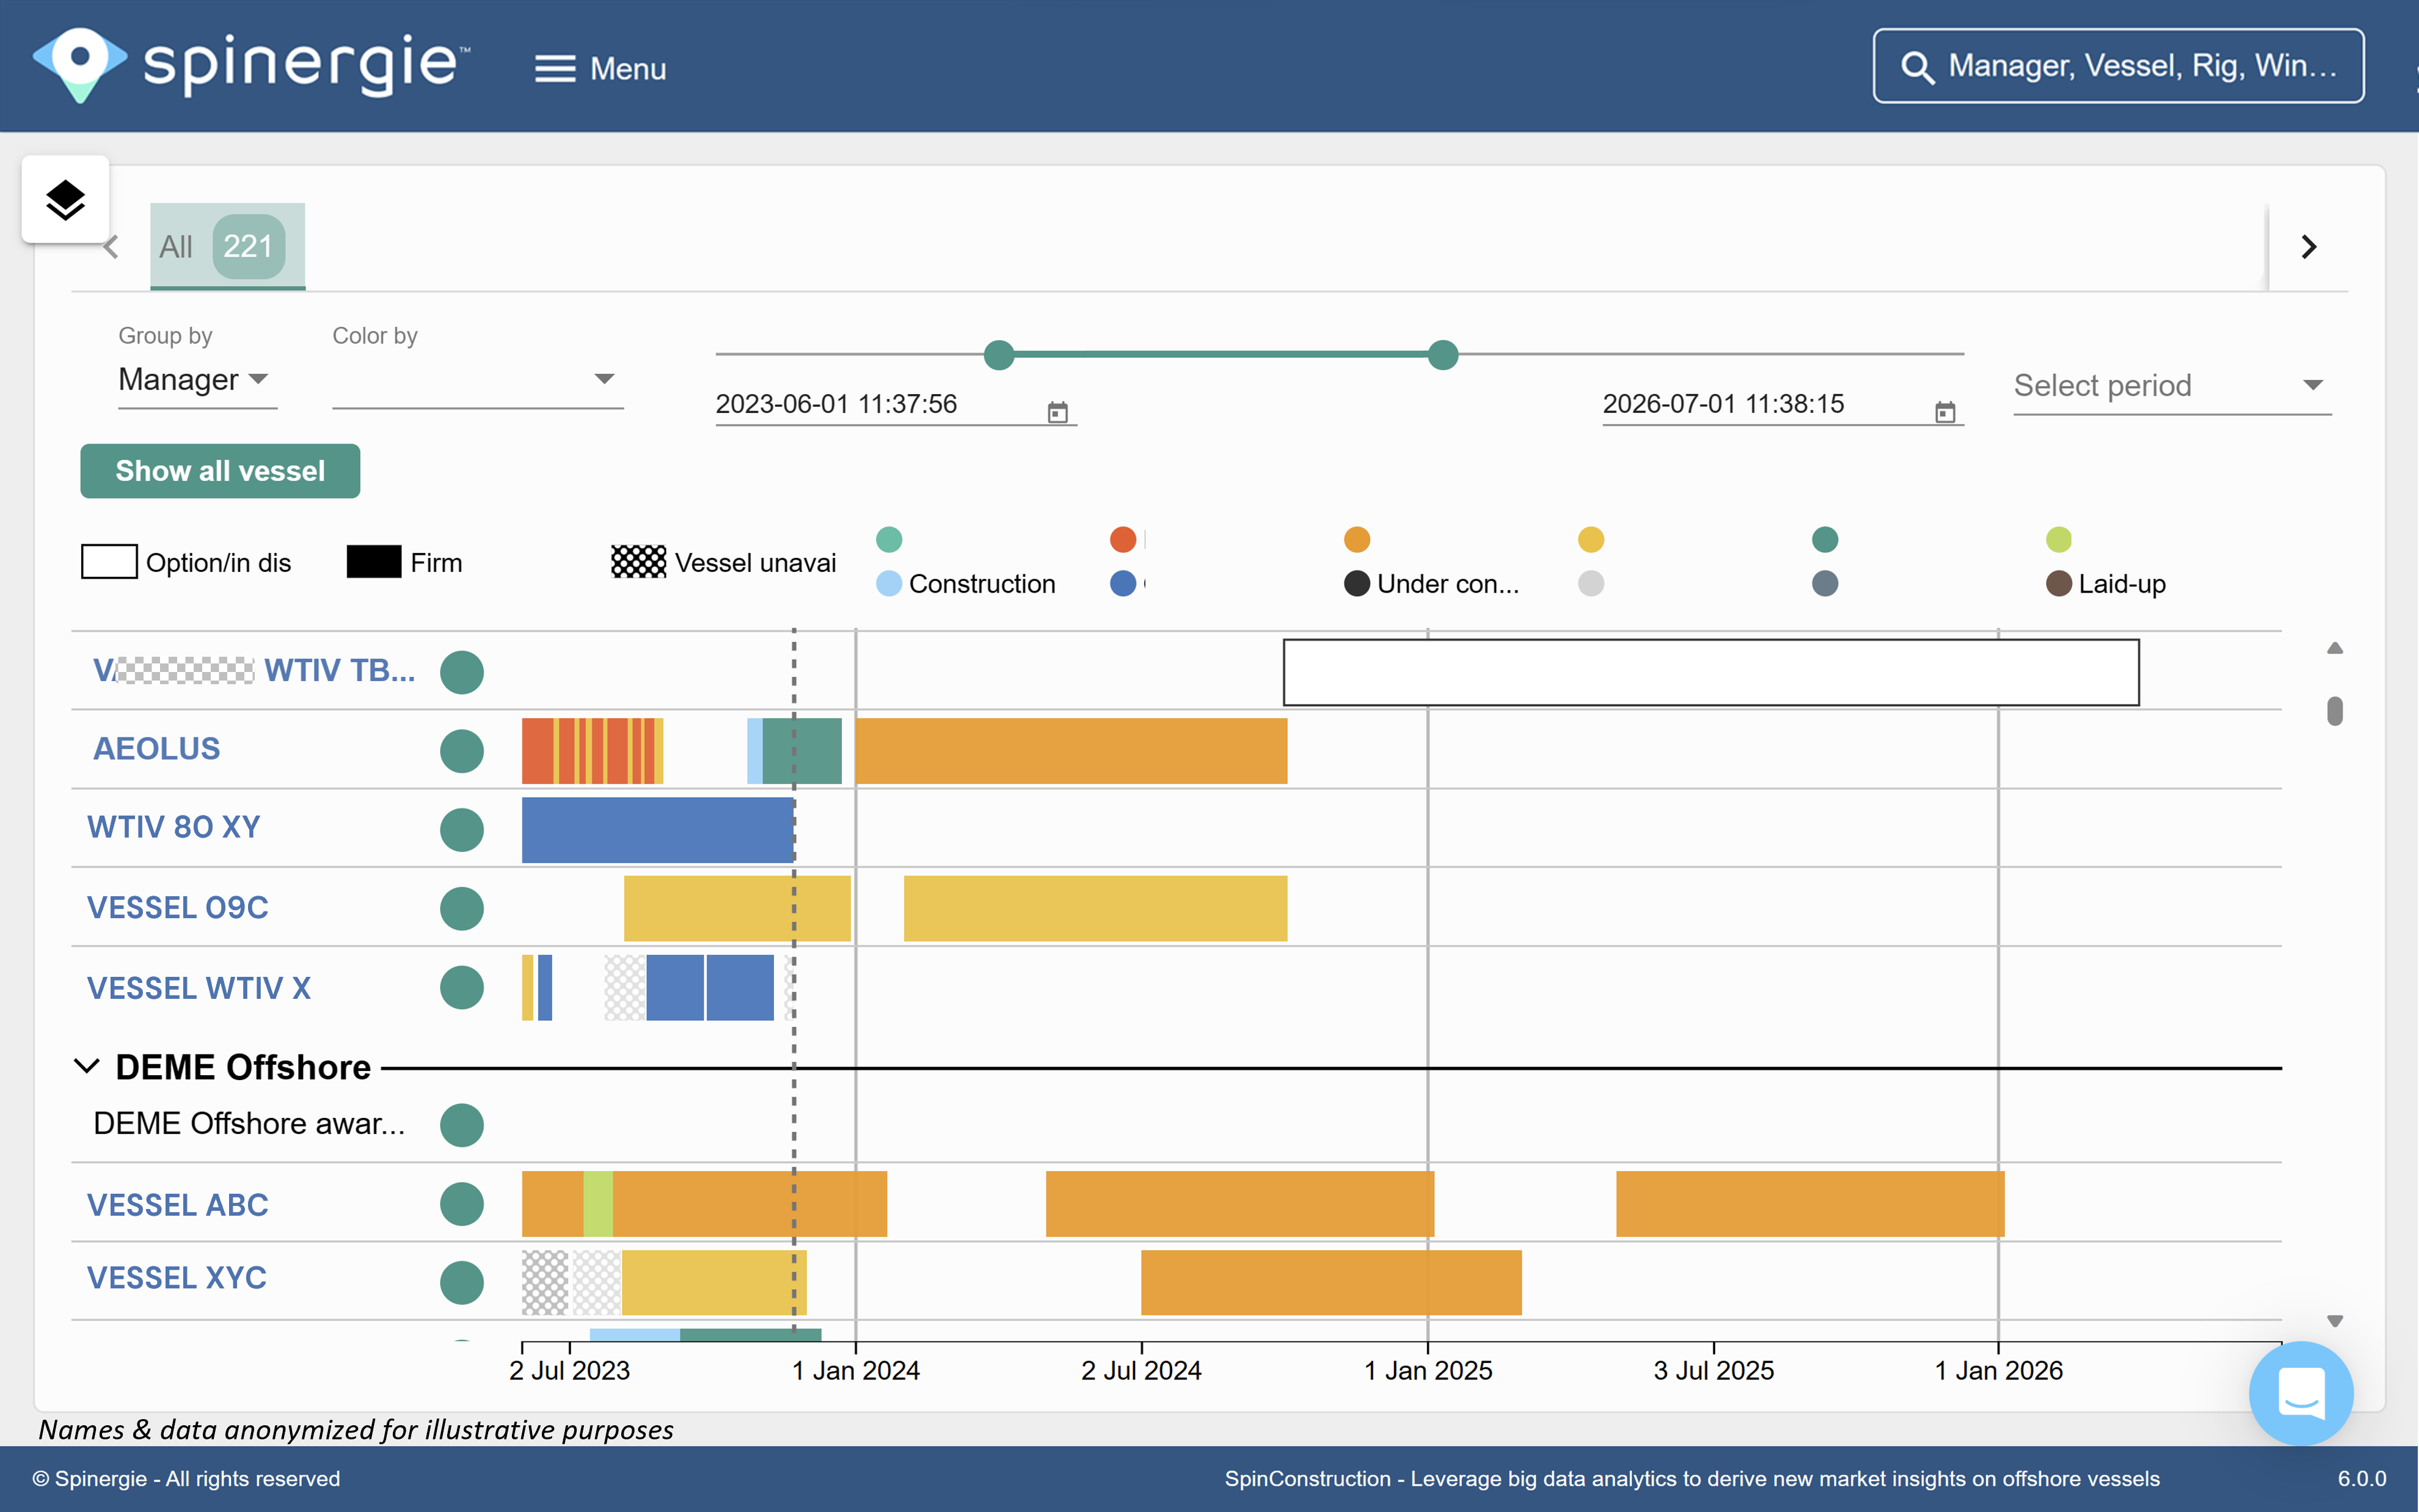Open the layers panel icon
This screenshot has height=1512, width=2419.
click(x=65, y=199)
